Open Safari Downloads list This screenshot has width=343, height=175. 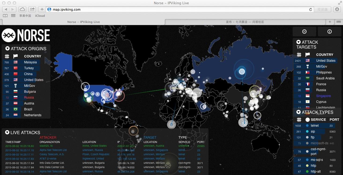337,9
